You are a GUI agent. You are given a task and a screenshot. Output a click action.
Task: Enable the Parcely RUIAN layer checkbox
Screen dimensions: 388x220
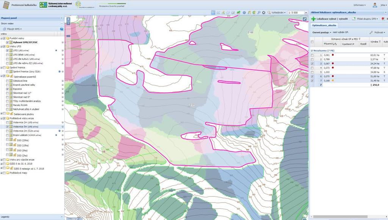pyautogui.click(x=7, y=105)
